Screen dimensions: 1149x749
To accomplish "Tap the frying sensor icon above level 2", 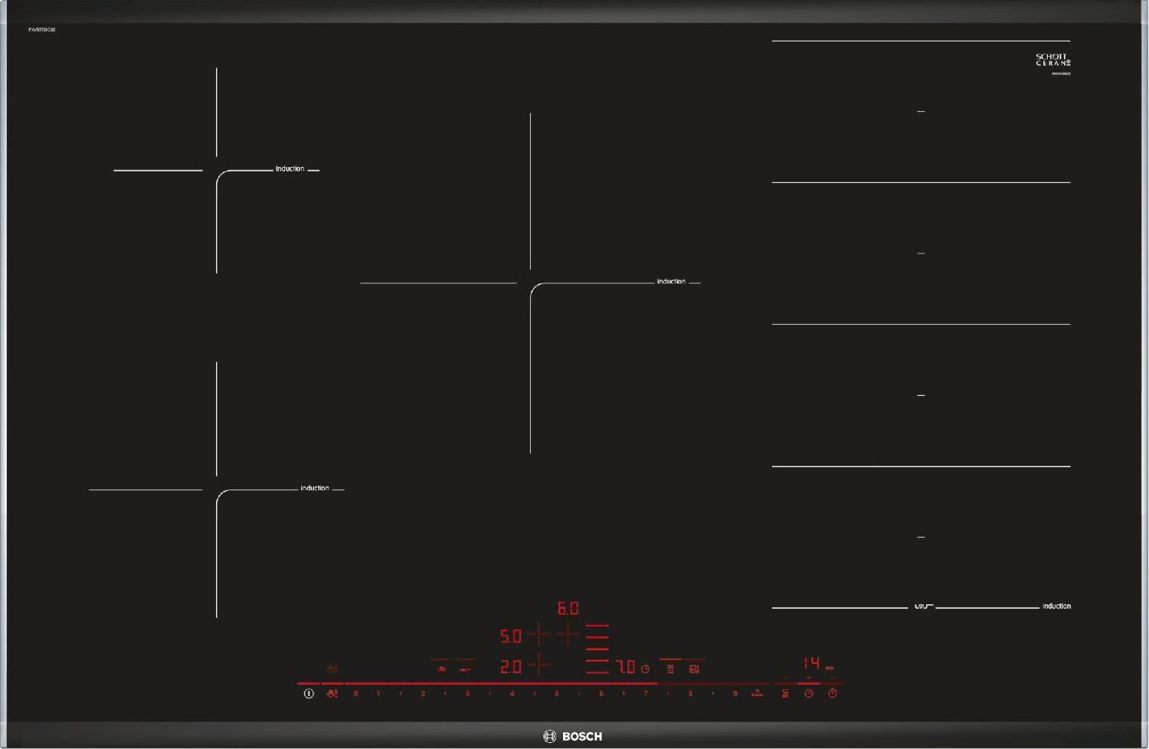I will pyautogui.click(x=441, y=669).
